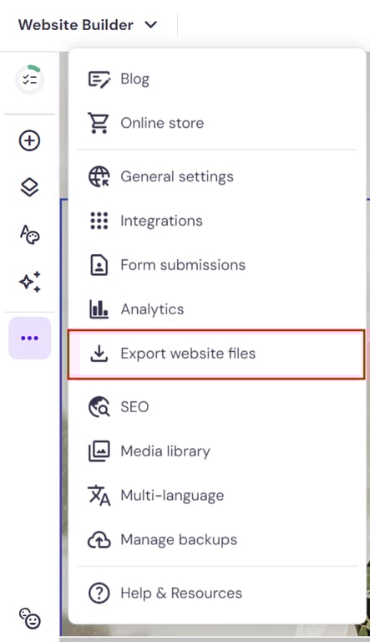Click the Analytics bar chart icon
Viewport: 370px width, 642px height.
(x=99, y=309)
